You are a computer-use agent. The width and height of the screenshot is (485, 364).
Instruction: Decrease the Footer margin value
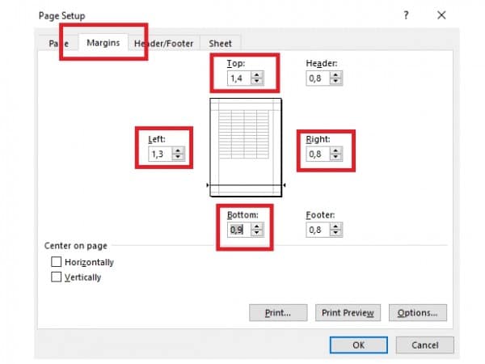(x=336, y=233)
